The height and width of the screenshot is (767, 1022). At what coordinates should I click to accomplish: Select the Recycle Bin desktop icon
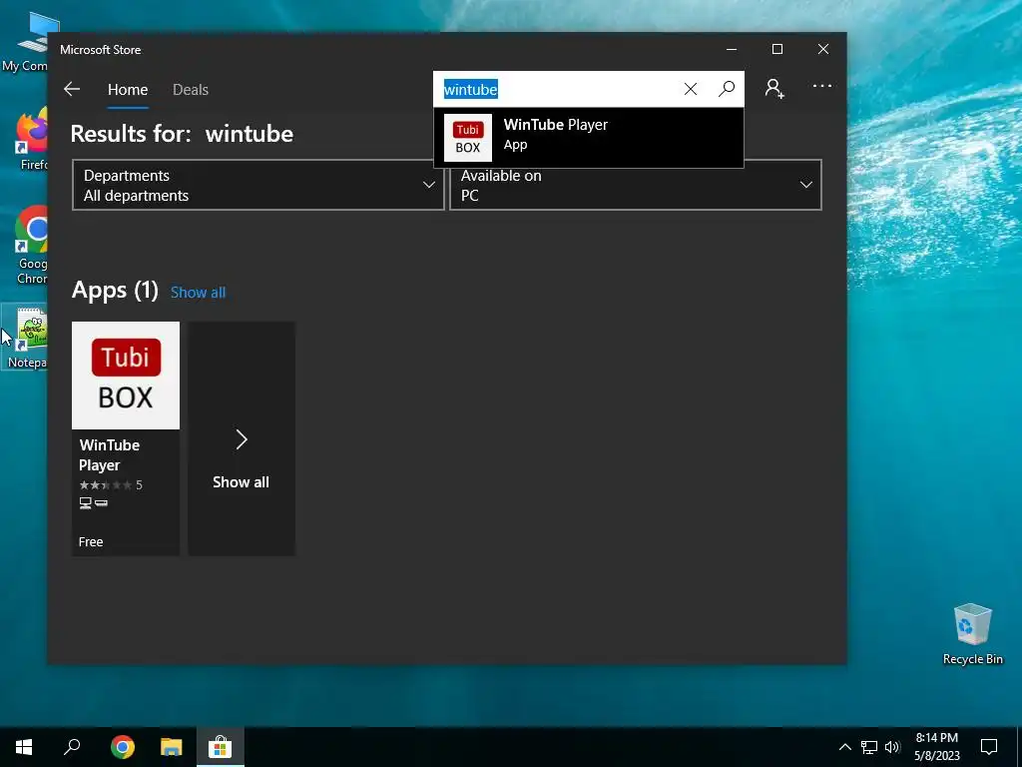[972, 634]
